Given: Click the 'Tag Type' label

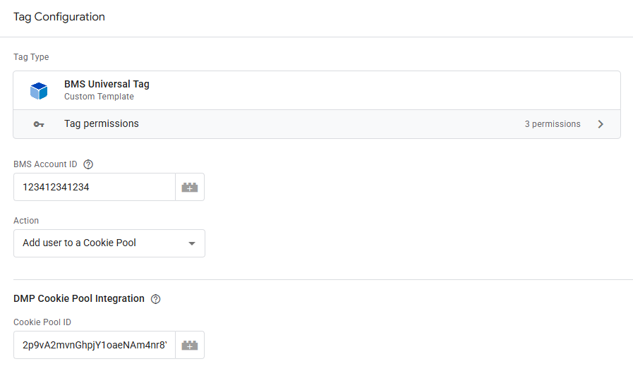Looking at the screenshot, I should 31,57.
